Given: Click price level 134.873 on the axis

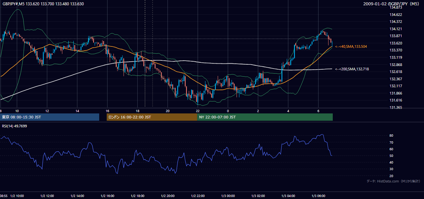Looking at the screenshot, I should pos(396,7).
